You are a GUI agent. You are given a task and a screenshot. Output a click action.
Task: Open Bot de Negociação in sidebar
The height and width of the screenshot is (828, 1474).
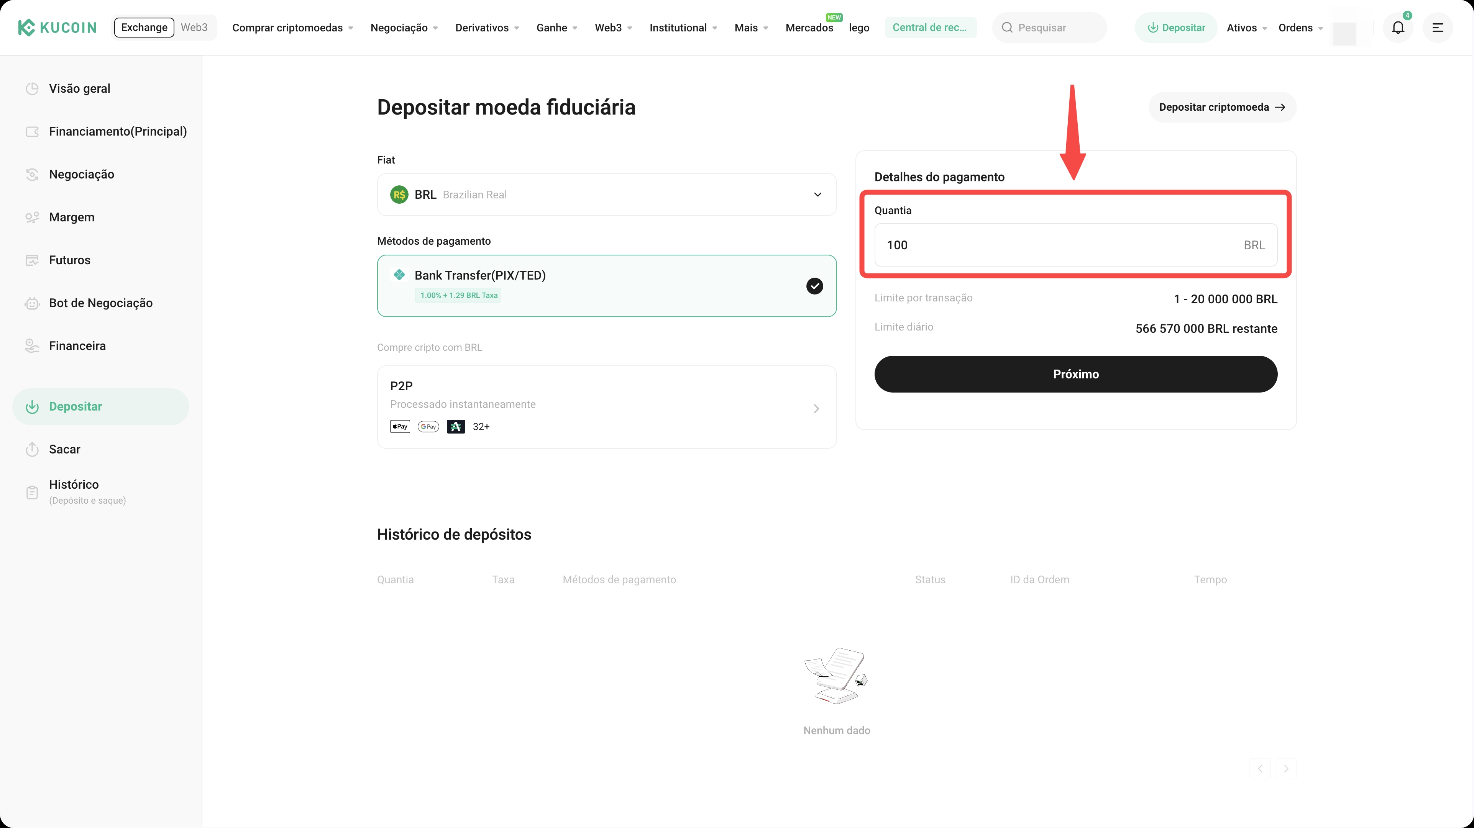click(x=101, y=303)
